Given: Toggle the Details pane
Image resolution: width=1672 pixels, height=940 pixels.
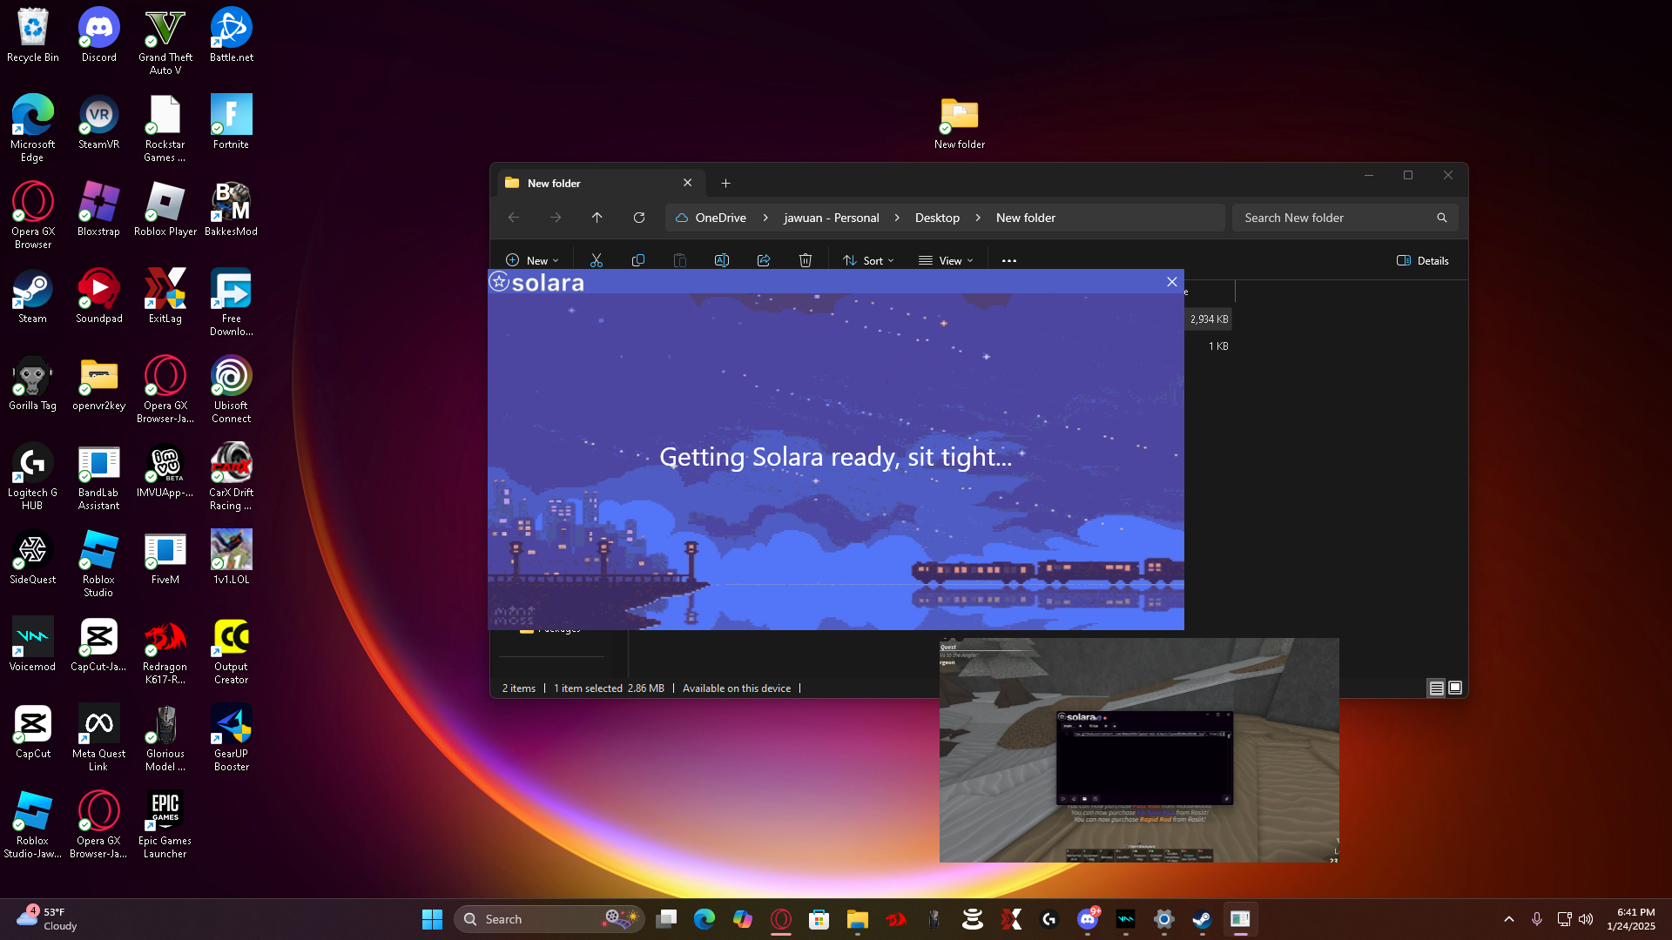Looking at the screenshot, I should (x=1423, y=260).
